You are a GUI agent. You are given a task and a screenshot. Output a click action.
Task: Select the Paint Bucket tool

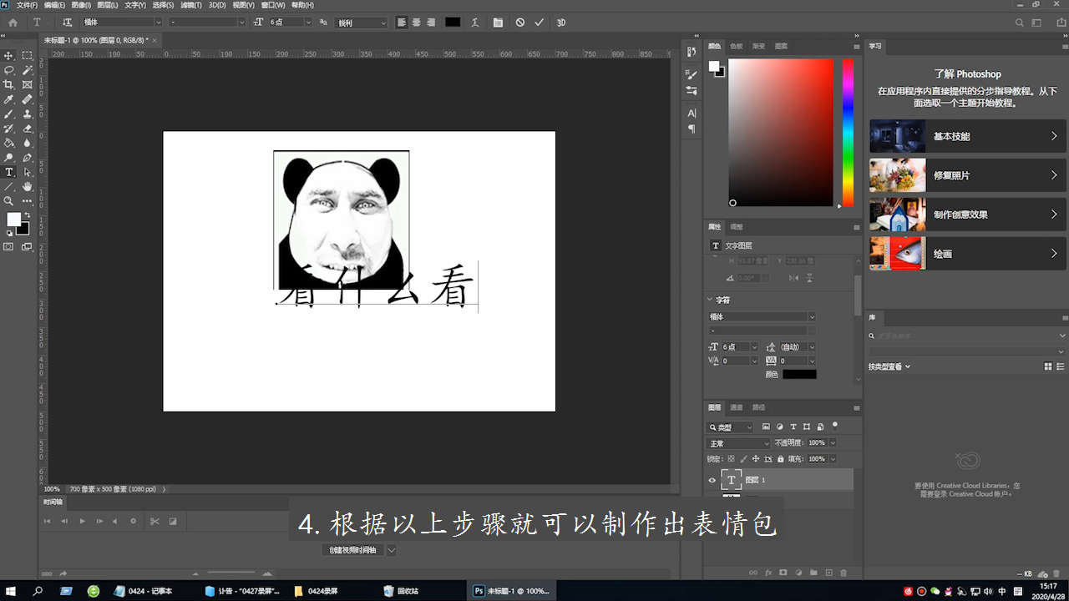pos(9,143)
